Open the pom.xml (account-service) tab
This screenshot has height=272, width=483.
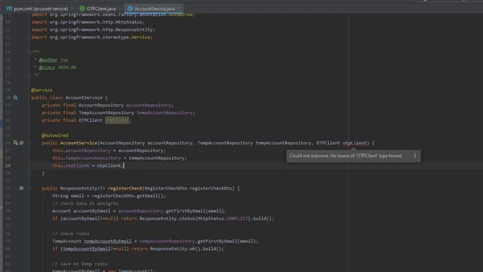40,8
